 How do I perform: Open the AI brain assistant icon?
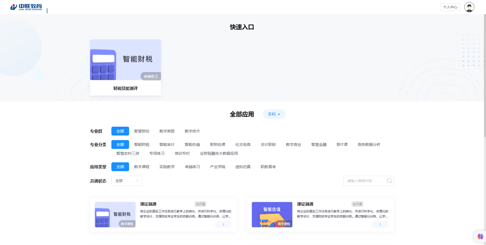480,236
